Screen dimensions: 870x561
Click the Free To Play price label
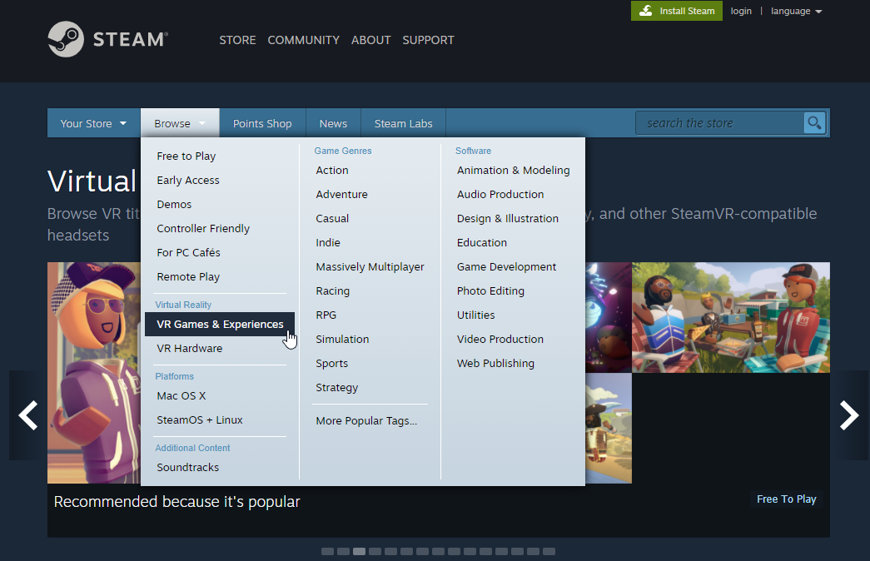pyautogui.click(x=786, y=499)
